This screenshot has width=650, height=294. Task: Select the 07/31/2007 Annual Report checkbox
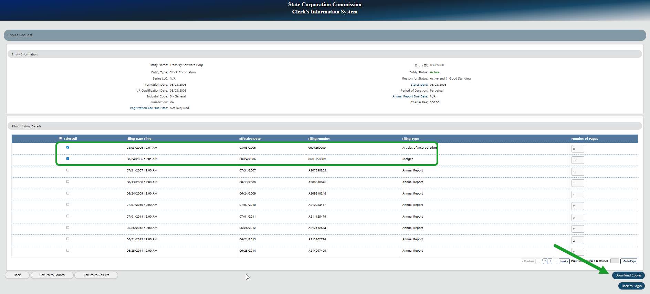coord(68,170)
